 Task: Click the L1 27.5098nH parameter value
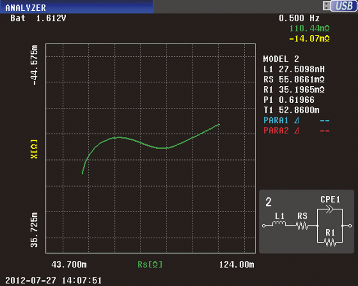click(x=293, y=70)
